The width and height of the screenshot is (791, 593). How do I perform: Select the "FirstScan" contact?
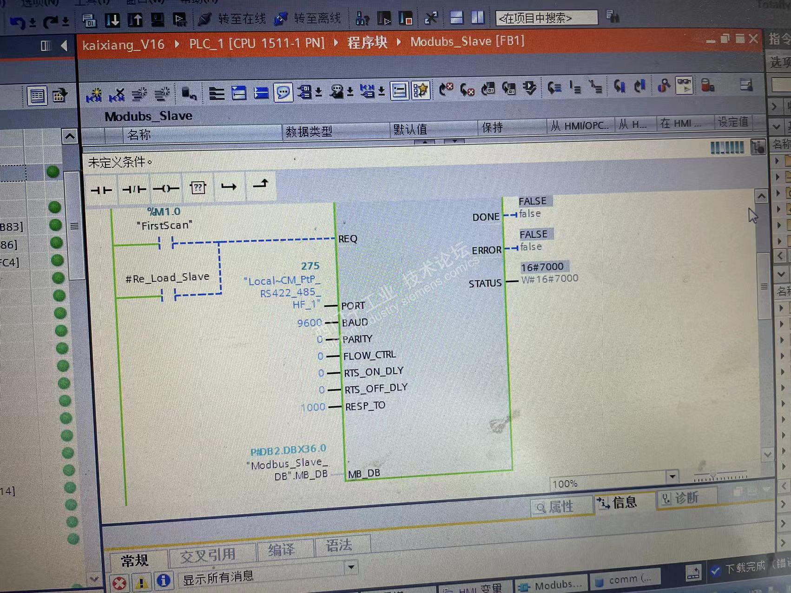click(165, 243)
